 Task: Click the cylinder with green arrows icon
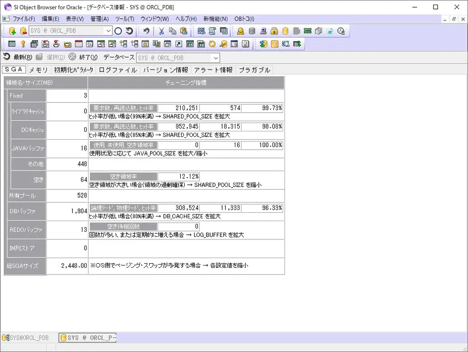click(263, 44)
